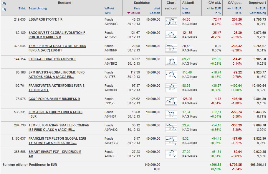Sort by G/V akt. +/- in EUR header

click(x=214, y=8)
